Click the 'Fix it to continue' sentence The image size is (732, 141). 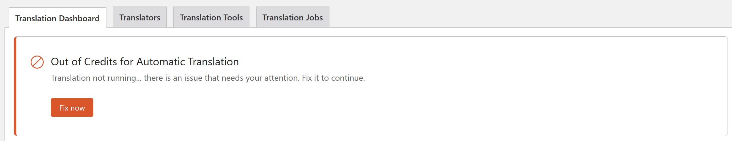tap(333, 78)
